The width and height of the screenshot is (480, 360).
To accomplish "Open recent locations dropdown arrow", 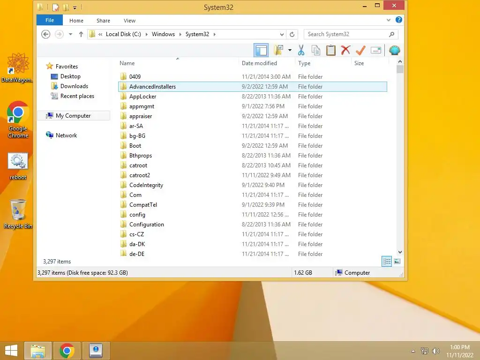I will pos(70,34).
